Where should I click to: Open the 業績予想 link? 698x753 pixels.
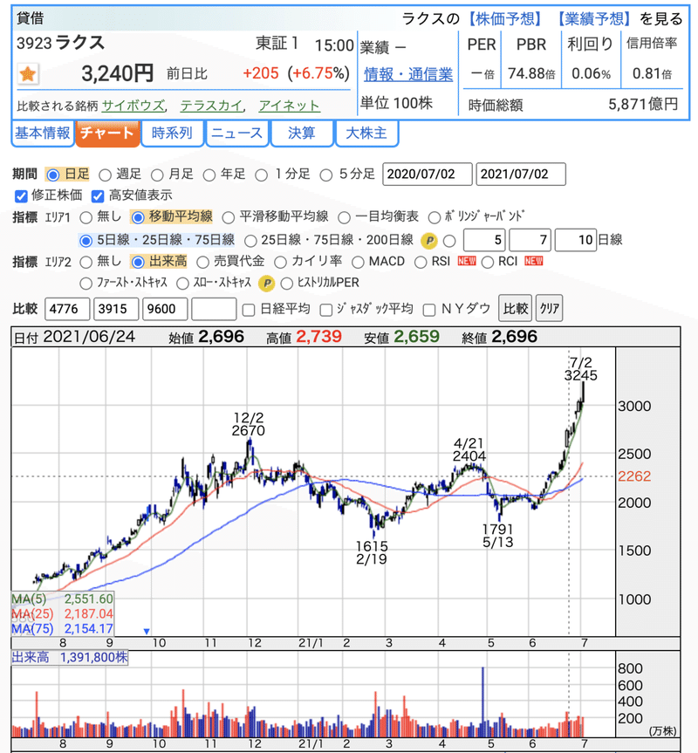(x=594, y=18)
